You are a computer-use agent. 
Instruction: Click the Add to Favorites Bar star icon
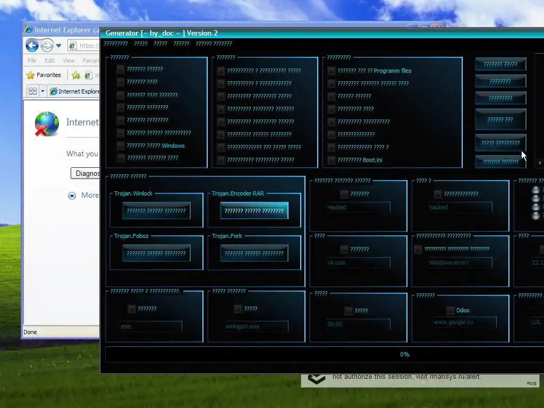[x=76, y=75]
